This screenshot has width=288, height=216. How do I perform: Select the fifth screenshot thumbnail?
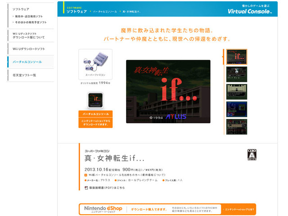click(x=236, y=126)
